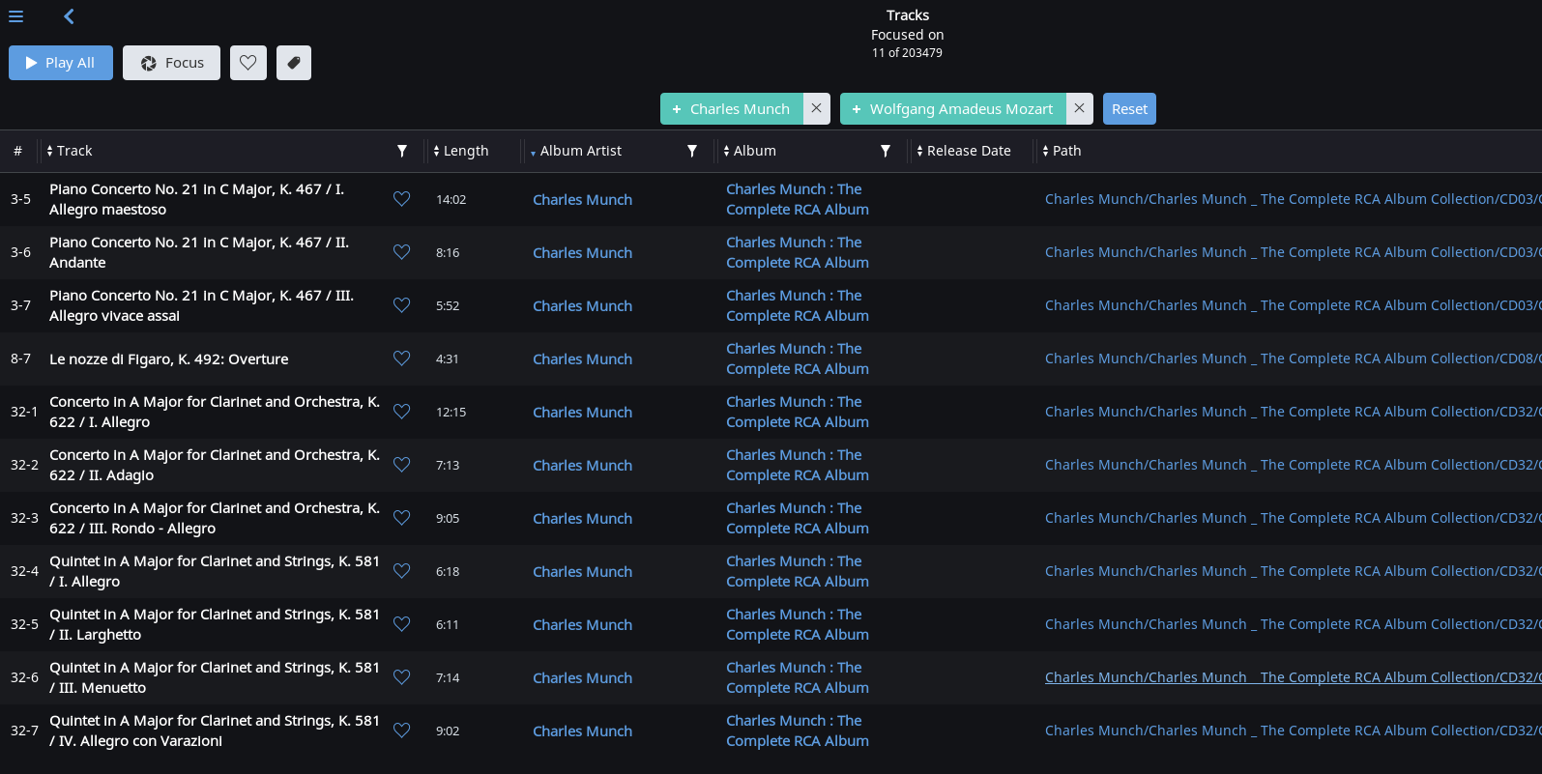Select track 'Concerto ... K. 622 / II. Adagio'
The height and width of the screenshot is (774, 1542).
215,465
